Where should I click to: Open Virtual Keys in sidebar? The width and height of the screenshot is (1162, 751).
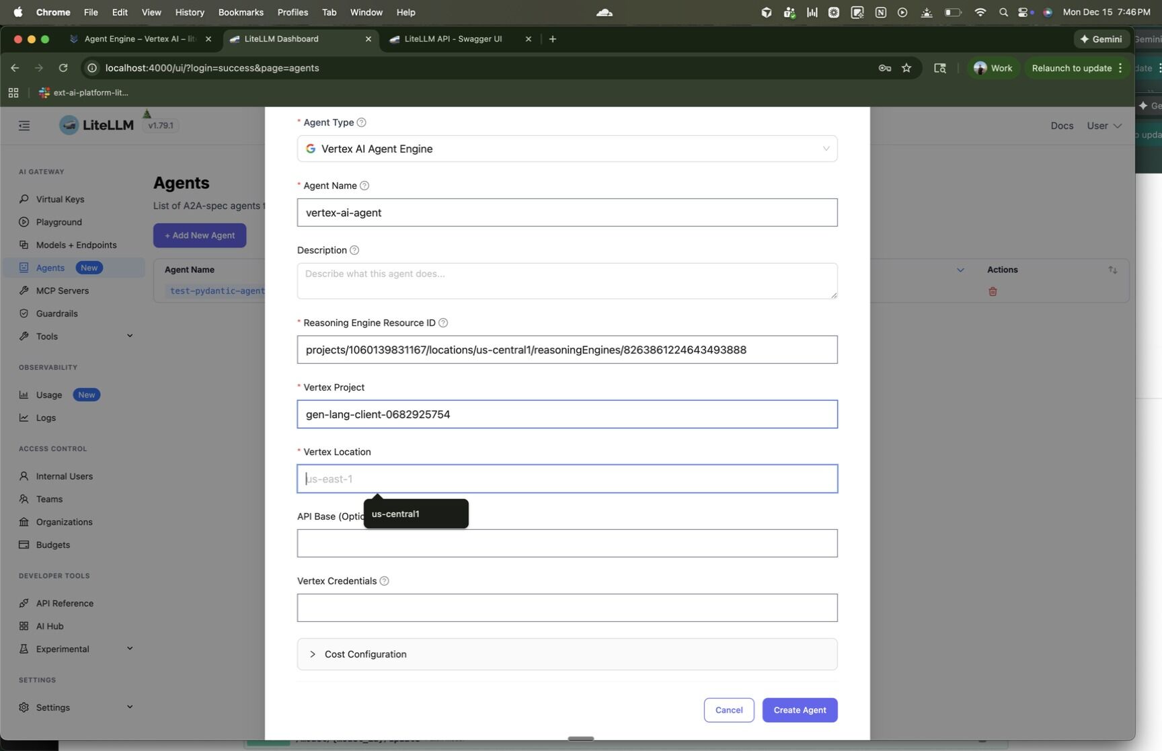(60, 199)
